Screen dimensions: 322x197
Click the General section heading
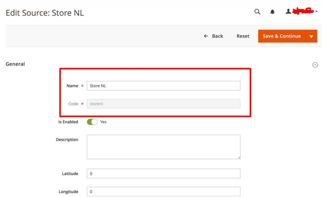pyautogui.click(x=15, y=64)
